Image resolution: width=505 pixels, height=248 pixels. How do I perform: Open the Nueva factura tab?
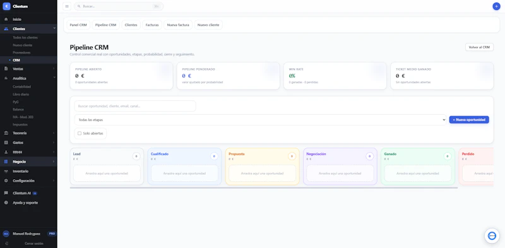(x=178, y=25)
